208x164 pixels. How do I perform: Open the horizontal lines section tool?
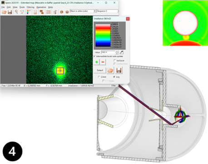48,12
